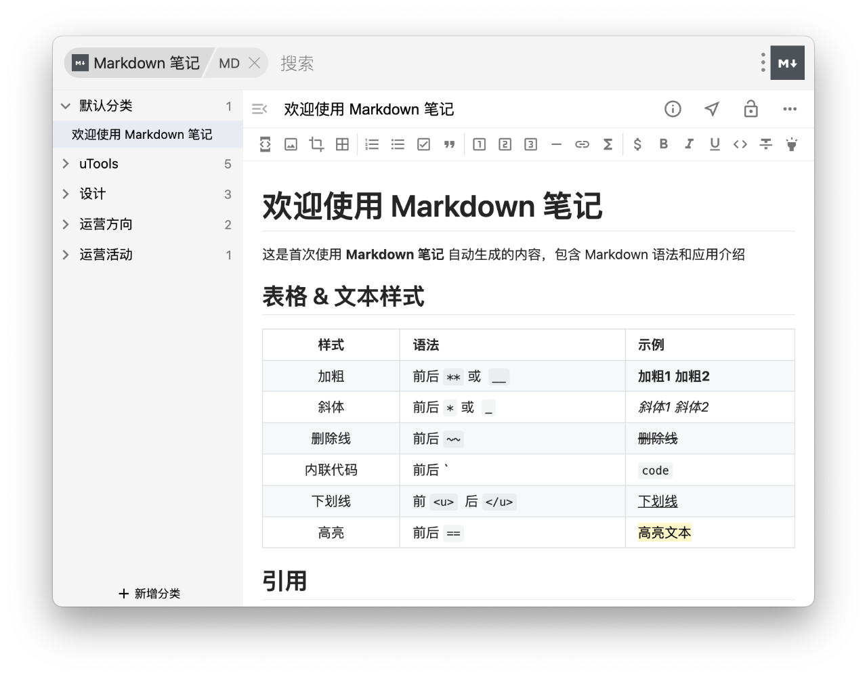Open the note 欢迎使用 Markdown 笔记 in sidebar
The image size is (867, 677).
coord(148,135)
